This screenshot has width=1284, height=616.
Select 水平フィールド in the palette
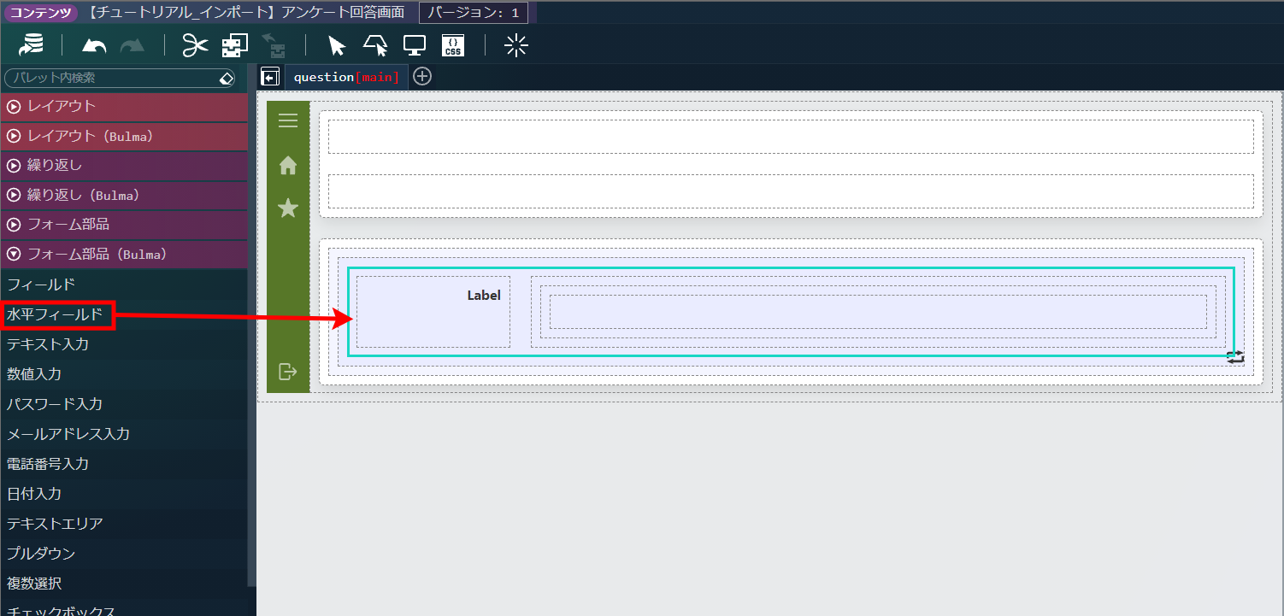(x=124, y=314)
